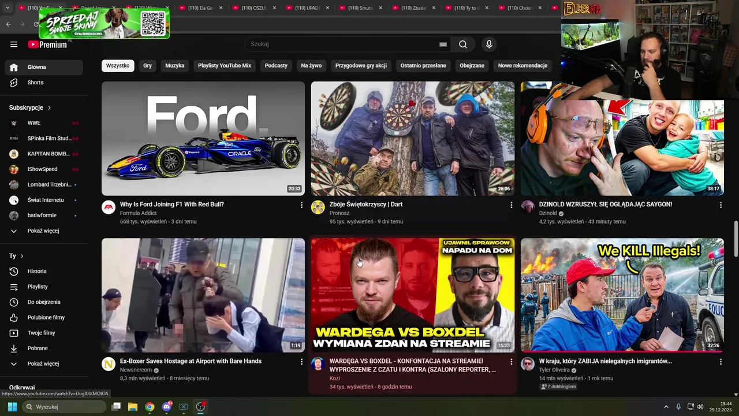Select the Na żywo filter chip
The height and width of the screenshot is (416, 739).
(311, 66)
